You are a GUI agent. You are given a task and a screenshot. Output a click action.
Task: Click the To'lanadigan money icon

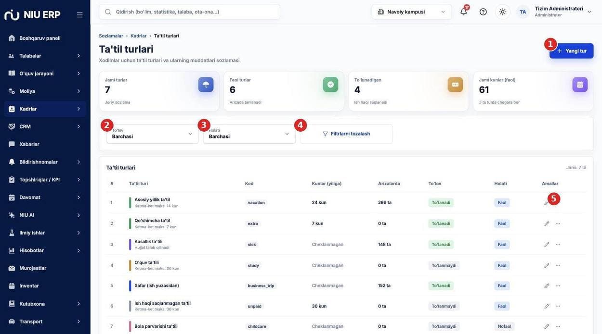pyautogui.click(x=455, y=85)
